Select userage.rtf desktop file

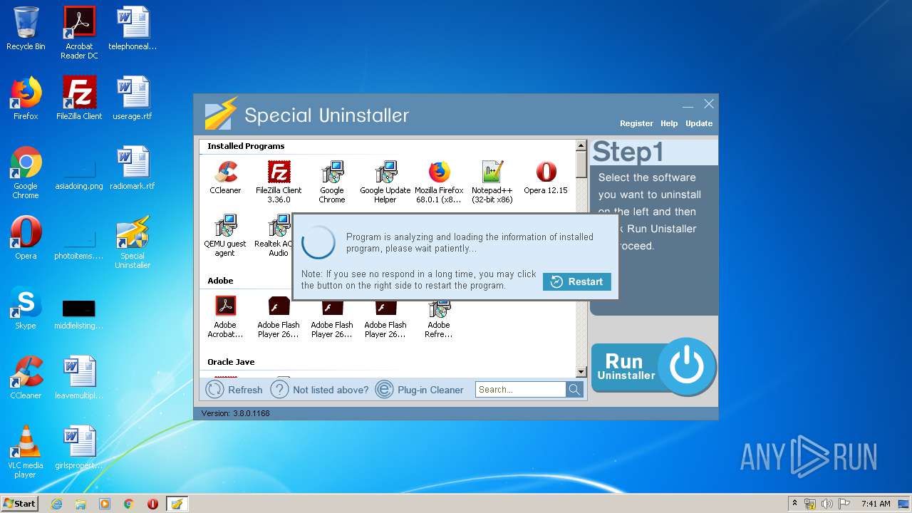pos(133,98)
